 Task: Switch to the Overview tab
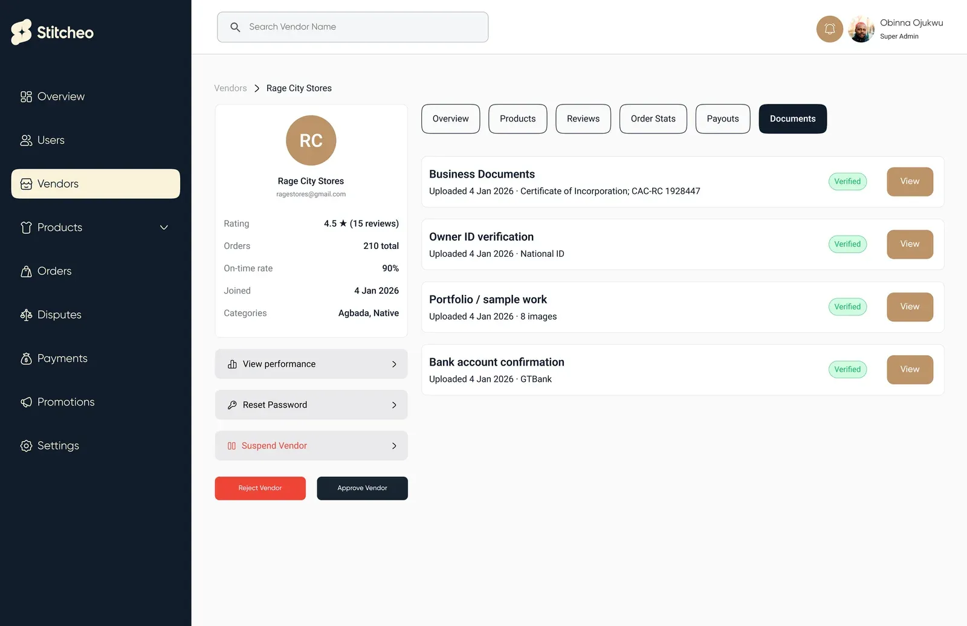point(451,119)
